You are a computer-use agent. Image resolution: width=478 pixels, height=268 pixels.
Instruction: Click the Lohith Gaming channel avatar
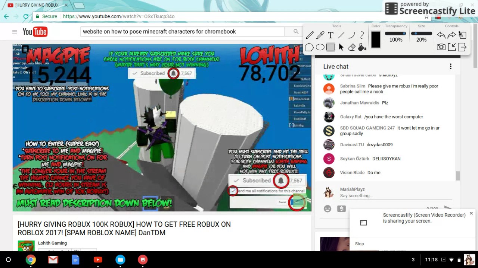point(26,246)
